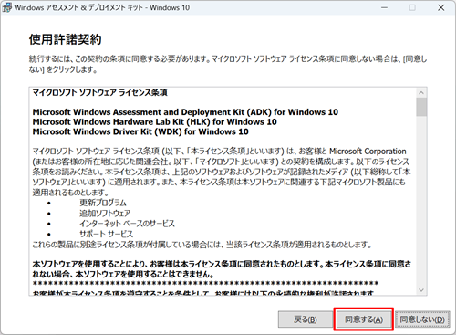Click the 使用許諾契約 page heading
The width and height of the screenshot is (456, 335).
click(x=65, y=39)
